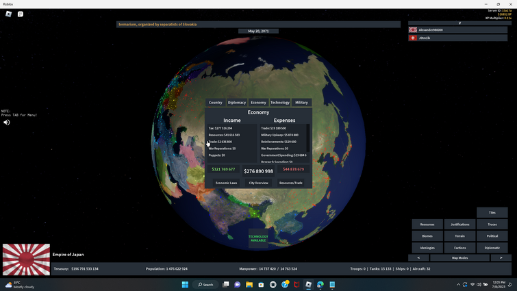Click the Map Modes label bar
The height and width of the screenshot is (291, 517).
point(460,257)
